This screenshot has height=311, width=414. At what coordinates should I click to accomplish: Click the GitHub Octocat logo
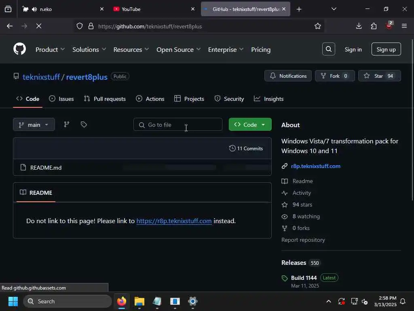(19, 49)
